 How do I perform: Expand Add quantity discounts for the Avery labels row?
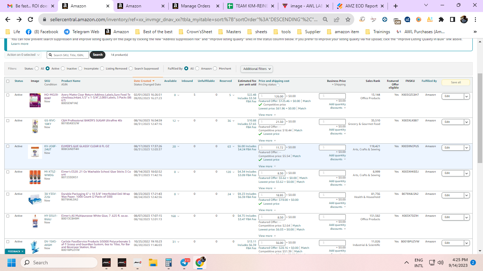(338, 106)
